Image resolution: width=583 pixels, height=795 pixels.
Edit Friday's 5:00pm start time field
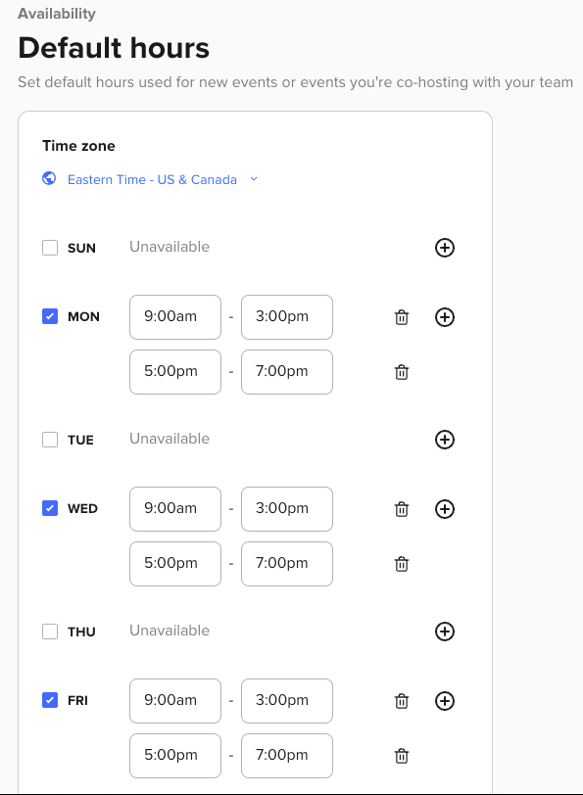pos(175,756)
